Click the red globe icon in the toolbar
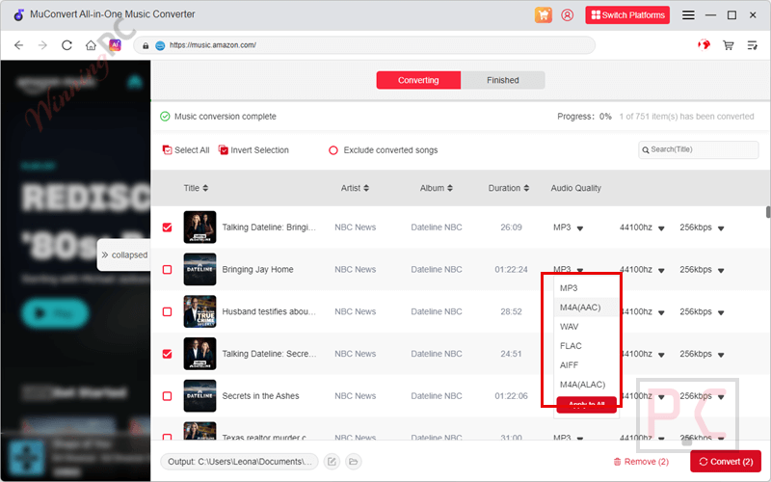The image size is (771, 482). click(x=704, y=45)
